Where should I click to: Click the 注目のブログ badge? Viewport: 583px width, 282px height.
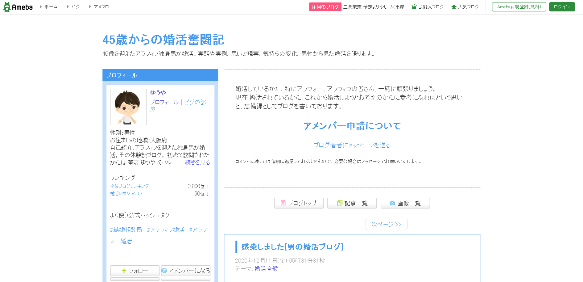point(325,7)
